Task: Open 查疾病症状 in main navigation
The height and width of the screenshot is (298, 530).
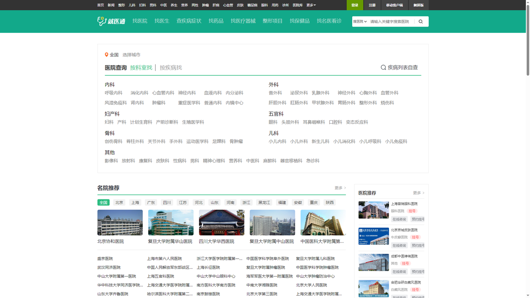Action: [x=189, y=21]
